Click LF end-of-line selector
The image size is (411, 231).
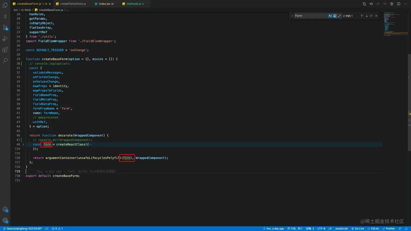[x=330, y=229]
